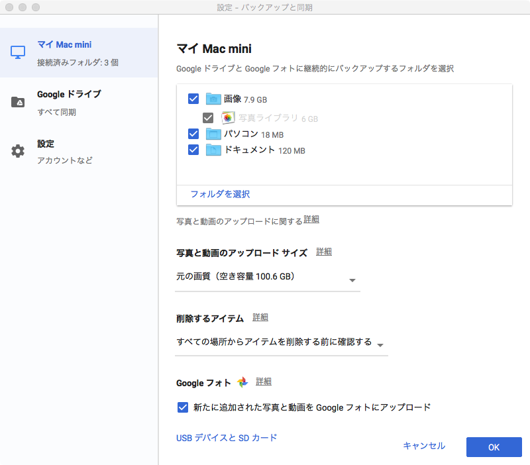Uncheck the ドキュメント folder checkbox

click(193, 150)
